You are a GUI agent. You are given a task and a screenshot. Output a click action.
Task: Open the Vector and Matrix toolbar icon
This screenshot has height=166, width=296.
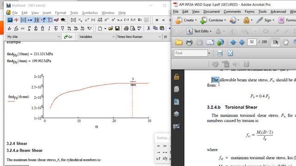(23, 20)
